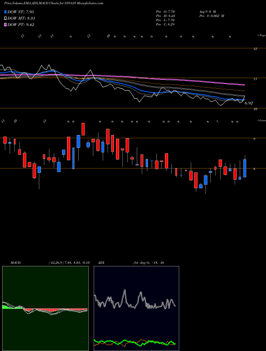Click the 'ADX' panel heading
This screenshot has width=266, height=351.
(x=102, y=263)
